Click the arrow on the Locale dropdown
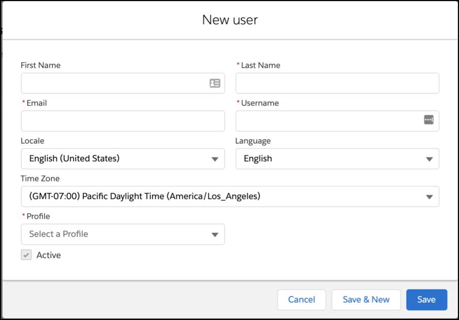 (215, 159)
